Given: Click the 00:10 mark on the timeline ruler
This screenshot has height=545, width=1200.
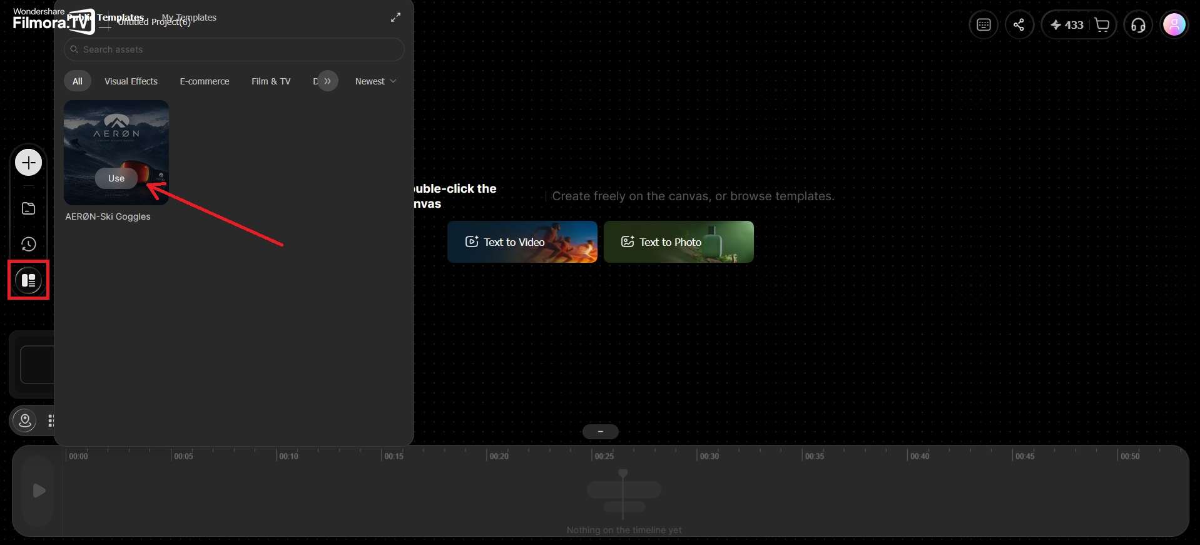Looking at the screenshot, I should coord(288,456).
